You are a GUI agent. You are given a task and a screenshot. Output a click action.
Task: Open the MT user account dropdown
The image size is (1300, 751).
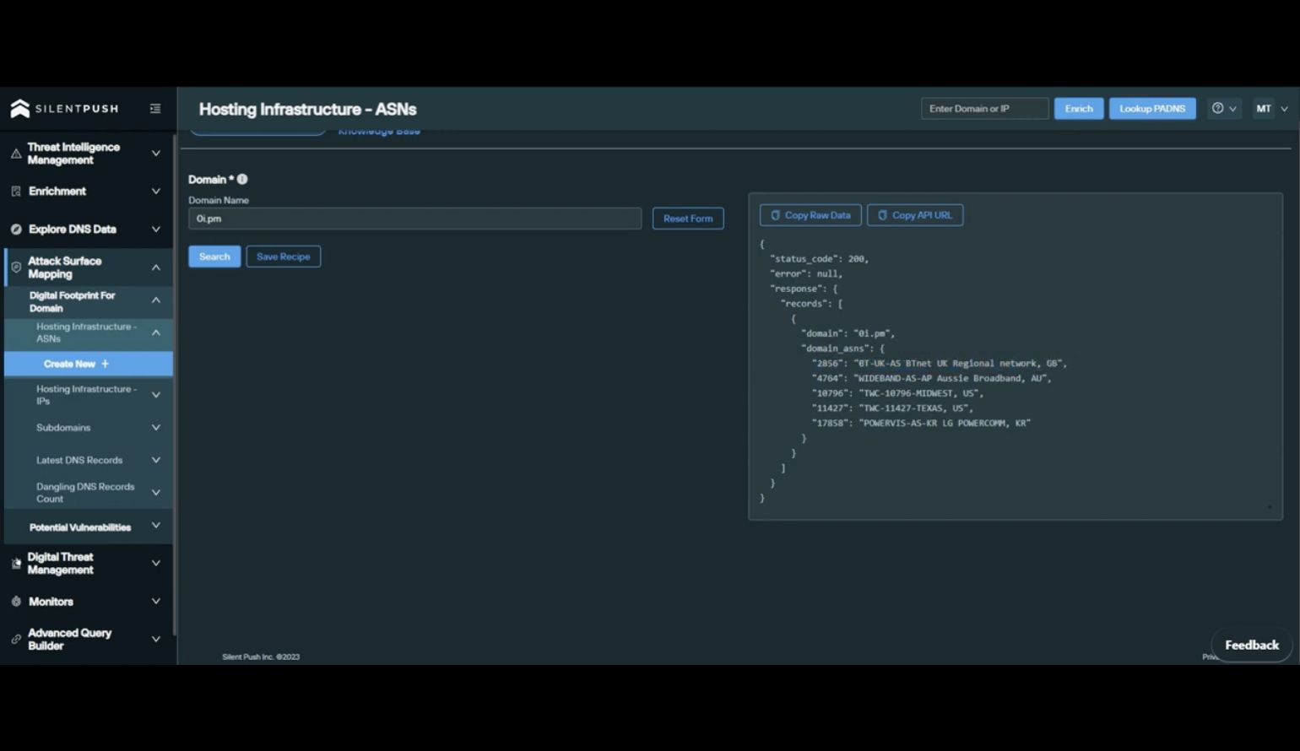[x=1271, y=108]
